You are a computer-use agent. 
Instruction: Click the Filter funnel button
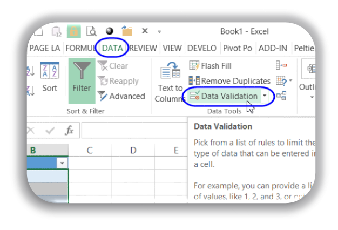coord(82,80)
